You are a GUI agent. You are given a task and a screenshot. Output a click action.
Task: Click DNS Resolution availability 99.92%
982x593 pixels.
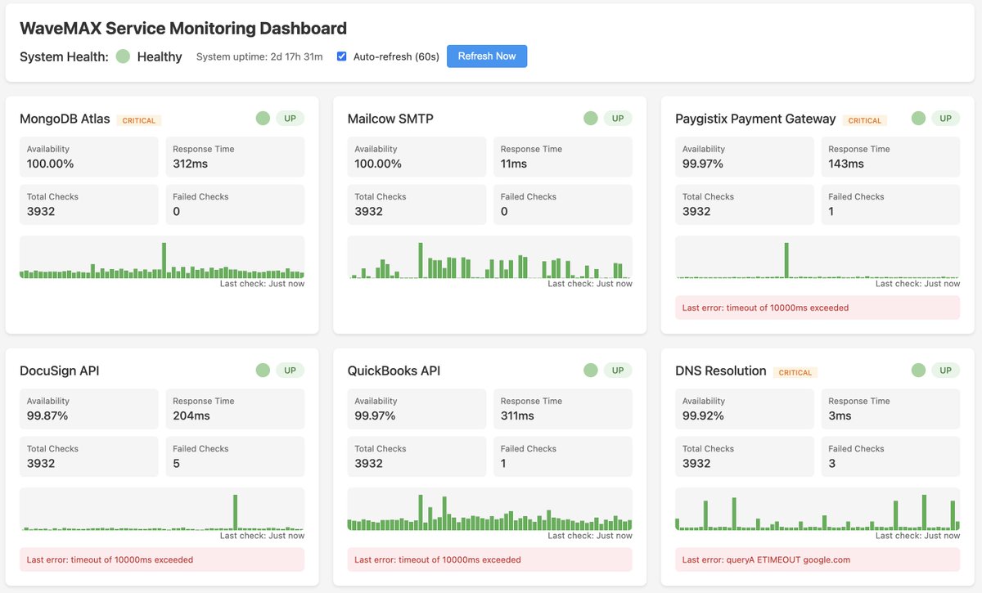pyautogui.click(x=703, y=416)
